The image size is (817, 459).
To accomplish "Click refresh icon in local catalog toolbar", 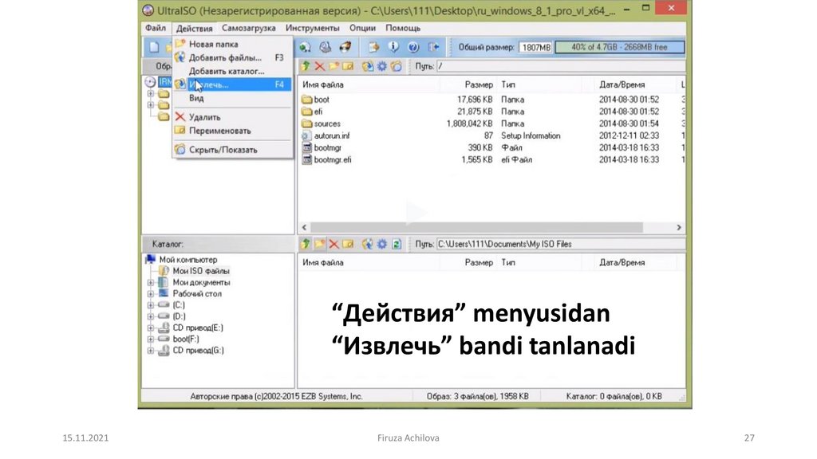I will 397,244.
